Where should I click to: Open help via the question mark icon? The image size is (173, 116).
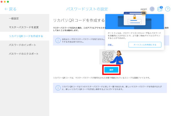(x=168, y=9)
